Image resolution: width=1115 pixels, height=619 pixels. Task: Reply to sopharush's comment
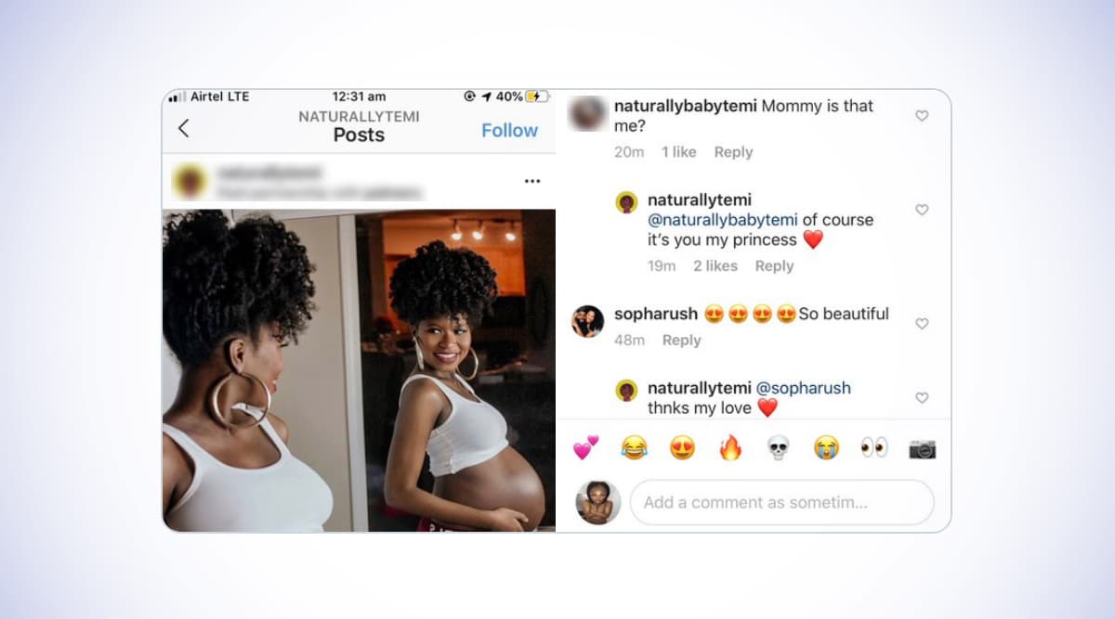(x=681, y=341)
